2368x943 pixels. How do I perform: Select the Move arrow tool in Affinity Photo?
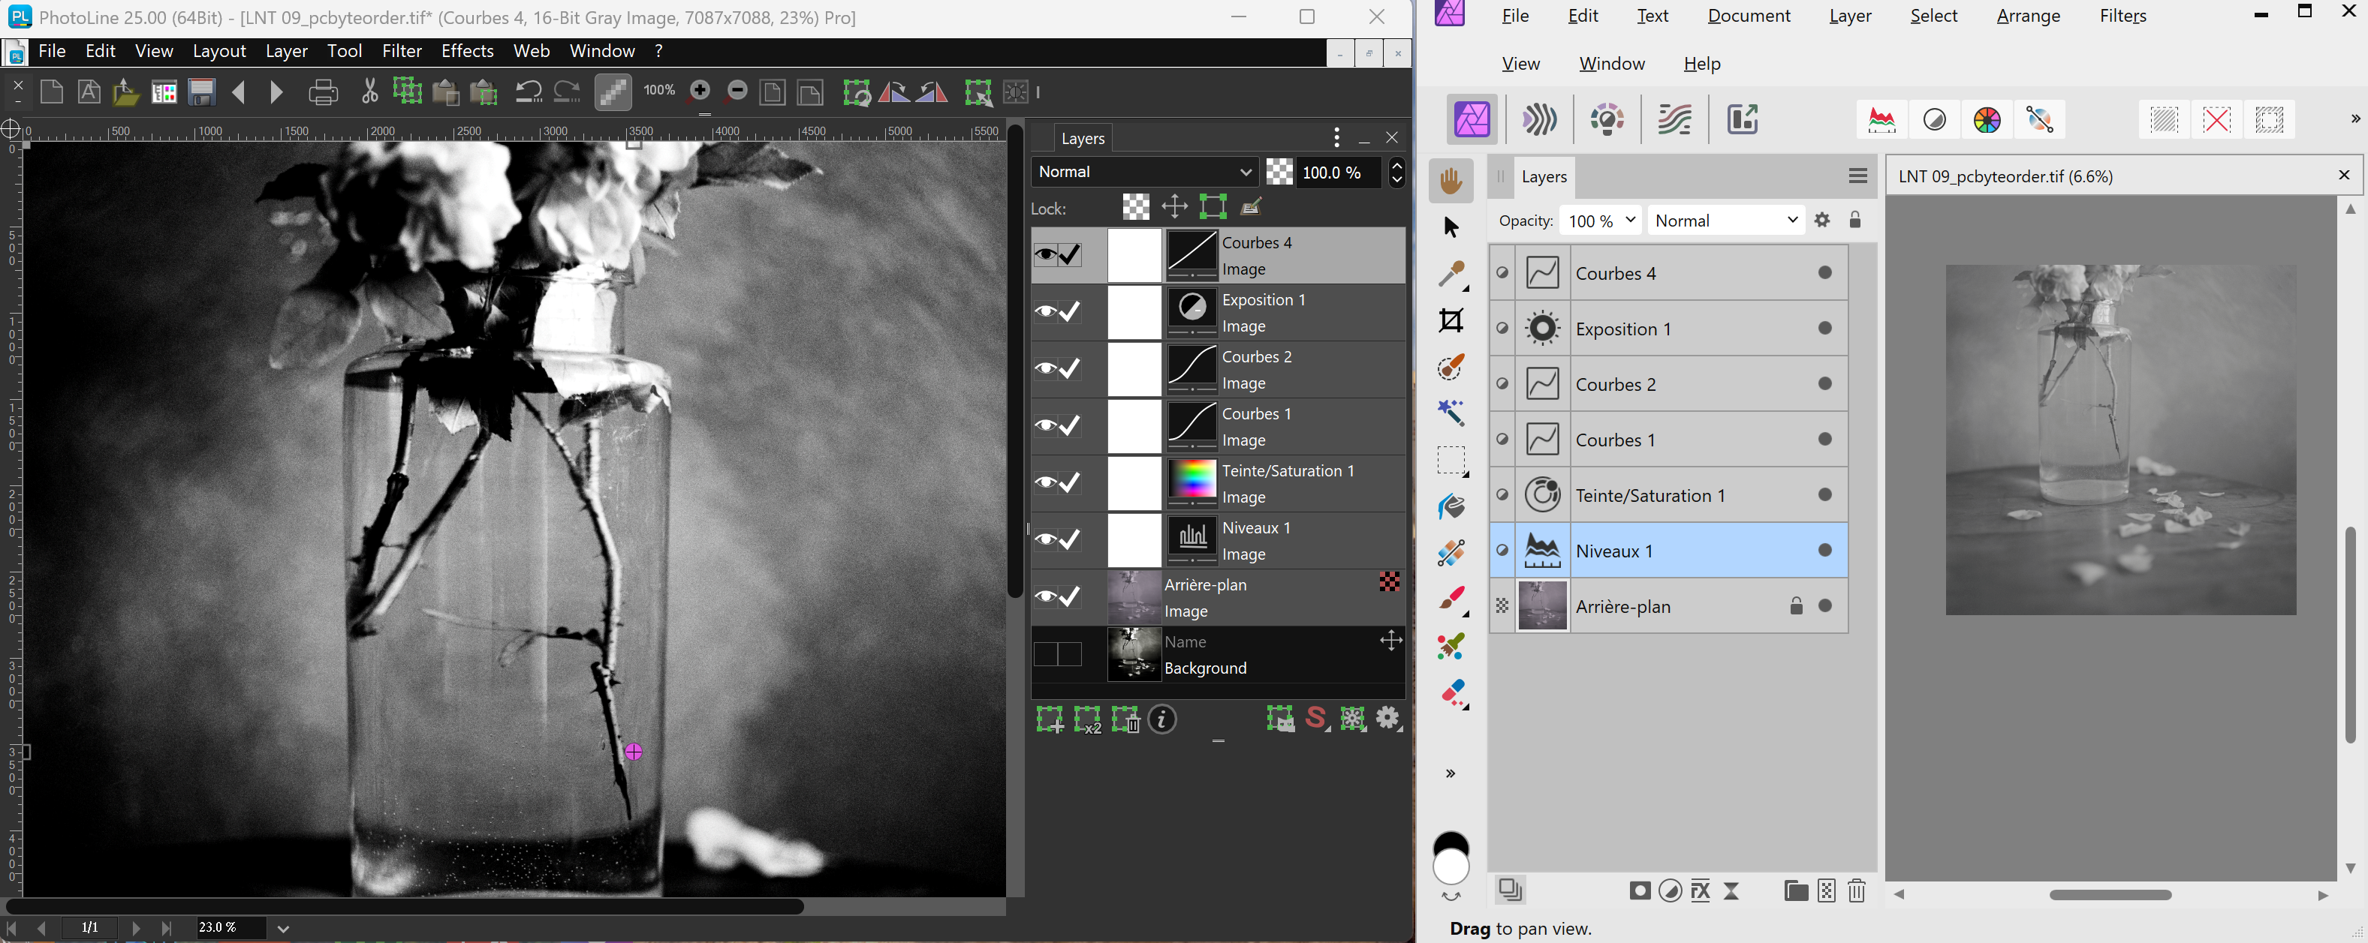[x=1451, y=227]
